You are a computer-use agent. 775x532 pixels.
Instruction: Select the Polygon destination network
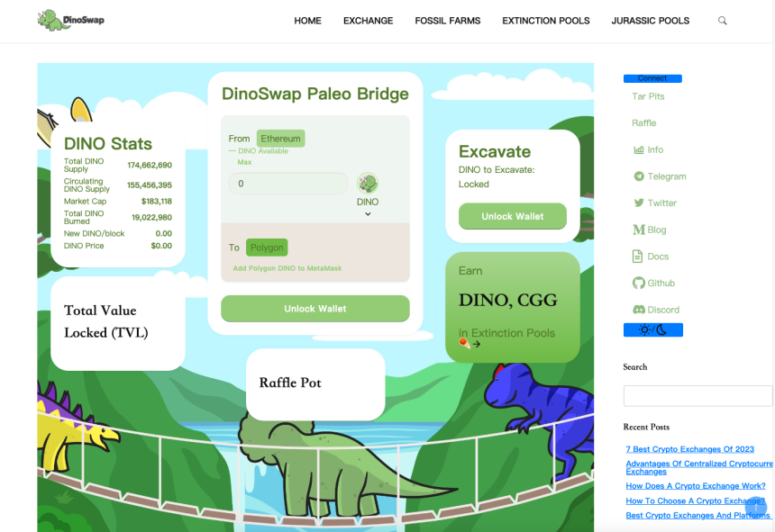(267, 248)
